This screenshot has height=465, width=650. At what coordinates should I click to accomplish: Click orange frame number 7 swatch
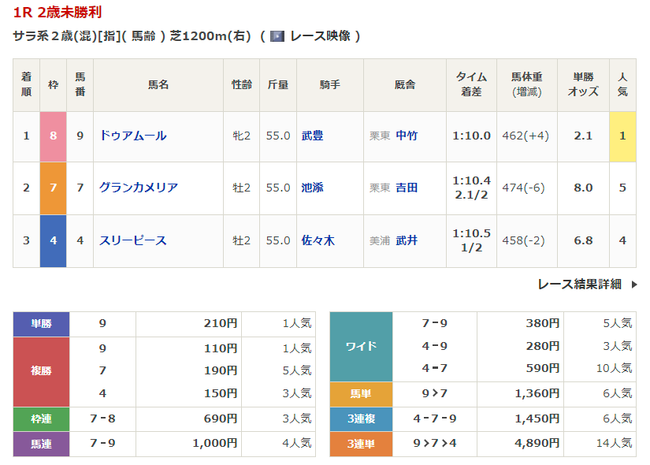(x=53, y=188)
